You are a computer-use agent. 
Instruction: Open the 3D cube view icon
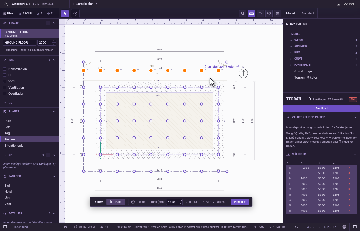click(269, 13)
